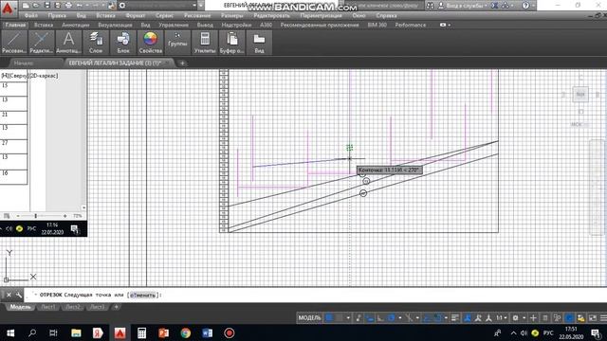
Task: Switch to the Лист2 layout tab
Action: 72,307
